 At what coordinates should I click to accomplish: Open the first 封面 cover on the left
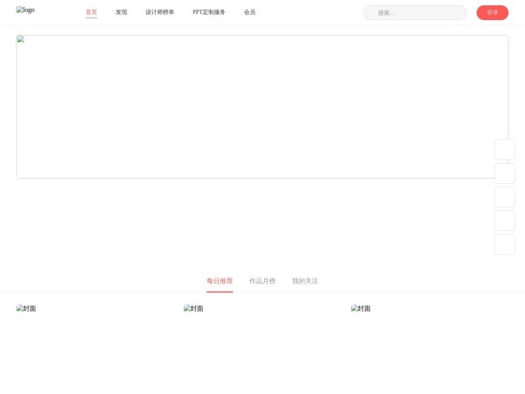point(26,309)
